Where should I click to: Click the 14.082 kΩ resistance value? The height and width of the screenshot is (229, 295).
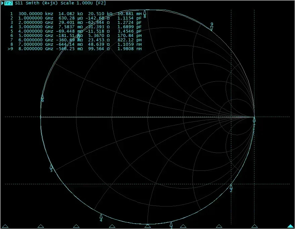(x=70, y=13)
